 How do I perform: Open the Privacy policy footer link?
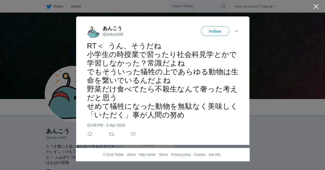click(x=181, y=155)
